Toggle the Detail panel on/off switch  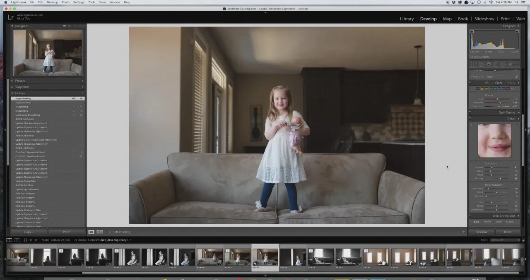tap(470, 119)
